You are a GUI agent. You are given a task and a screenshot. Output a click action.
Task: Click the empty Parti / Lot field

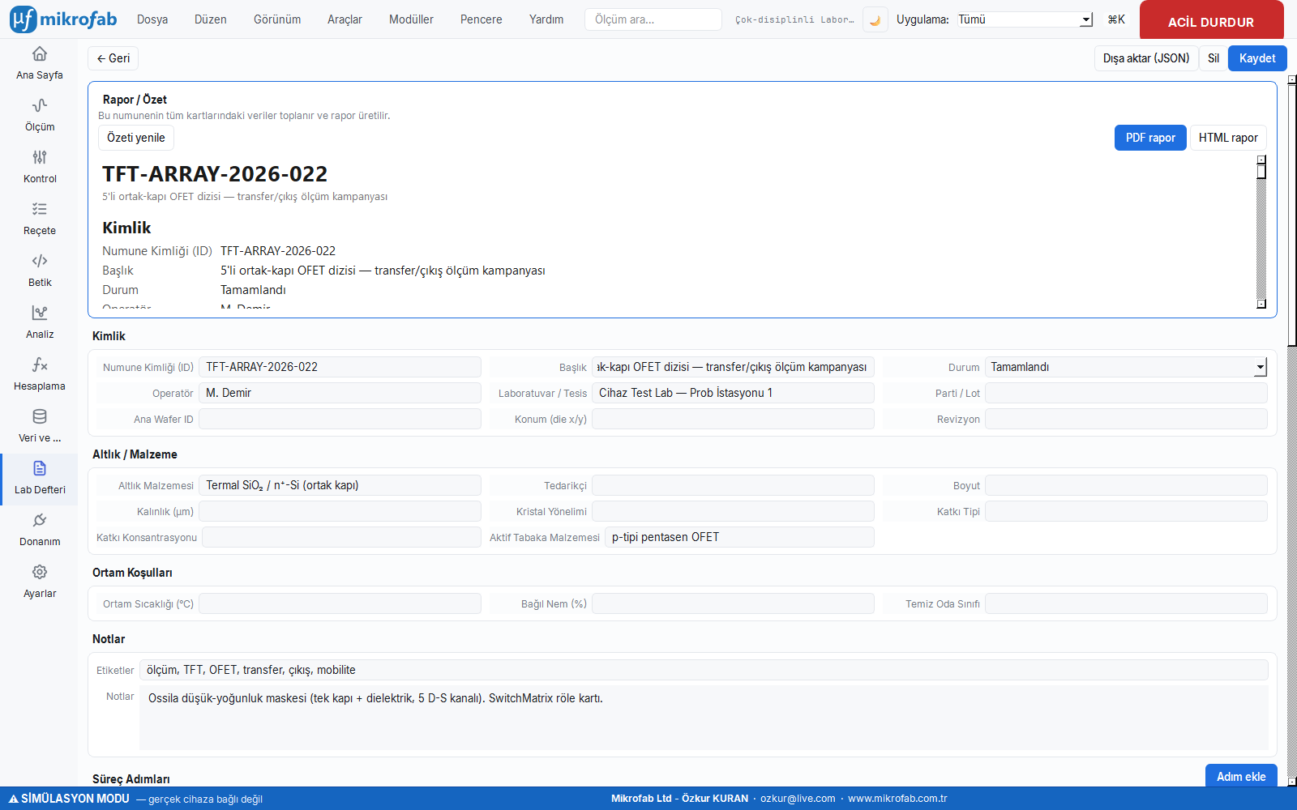point(1126,393)
